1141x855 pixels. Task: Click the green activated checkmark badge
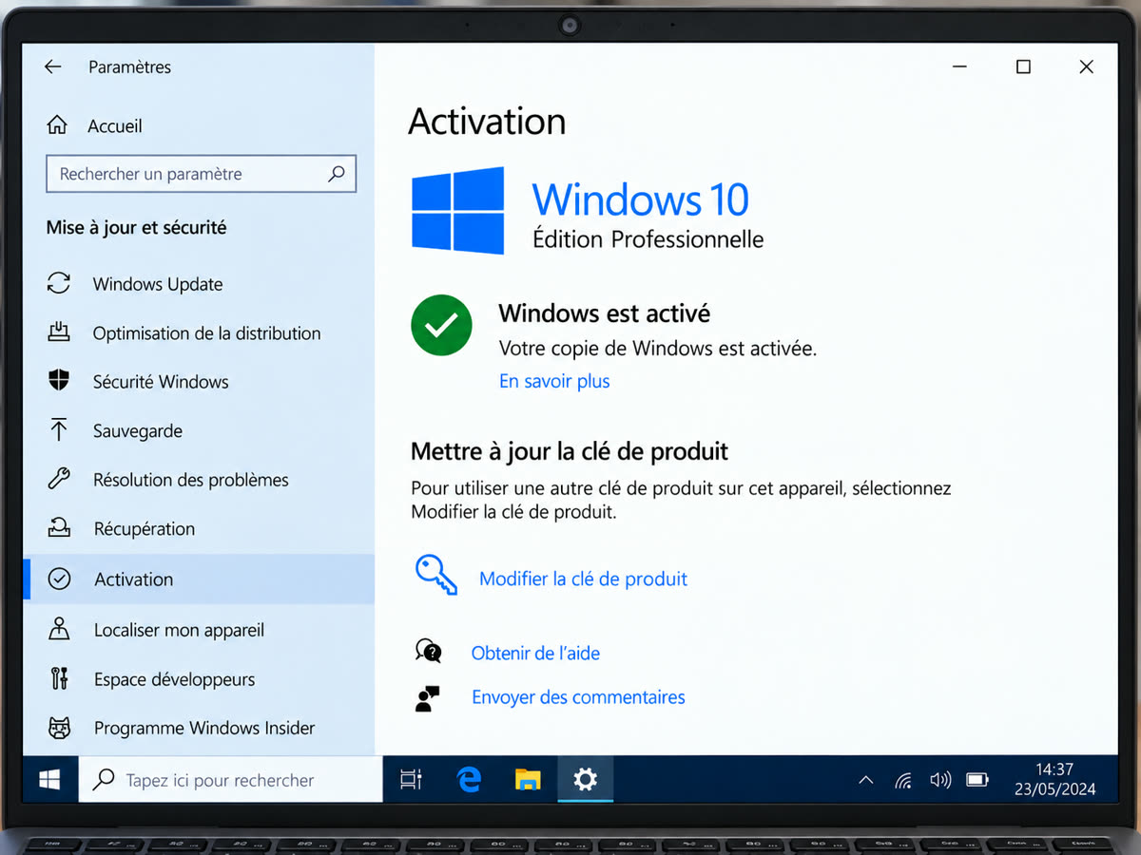tap(441, 325)
